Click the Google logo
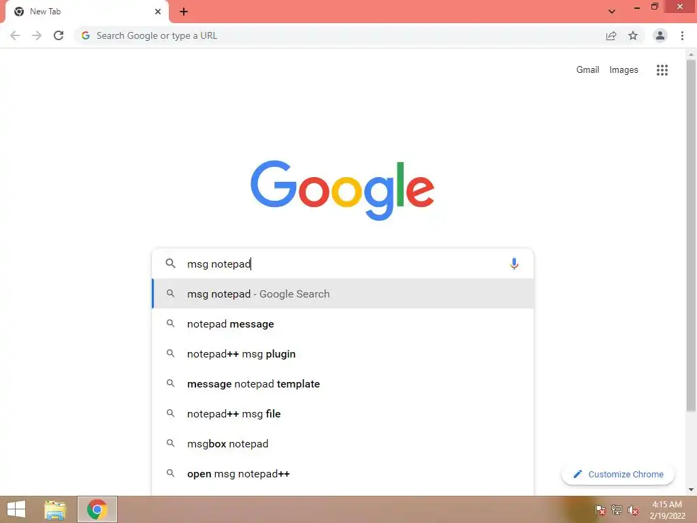Screen dimensions: 697x523 click(x=342, y=191)
